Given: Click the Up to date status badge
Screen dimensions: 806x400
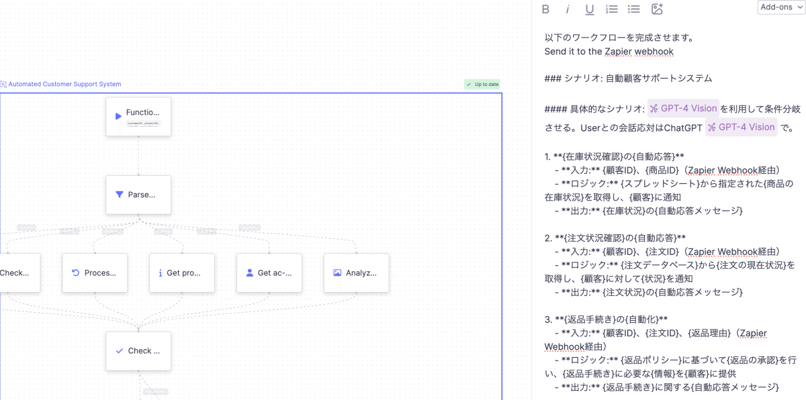Looking at the screenshot, I should click(482, 85).
